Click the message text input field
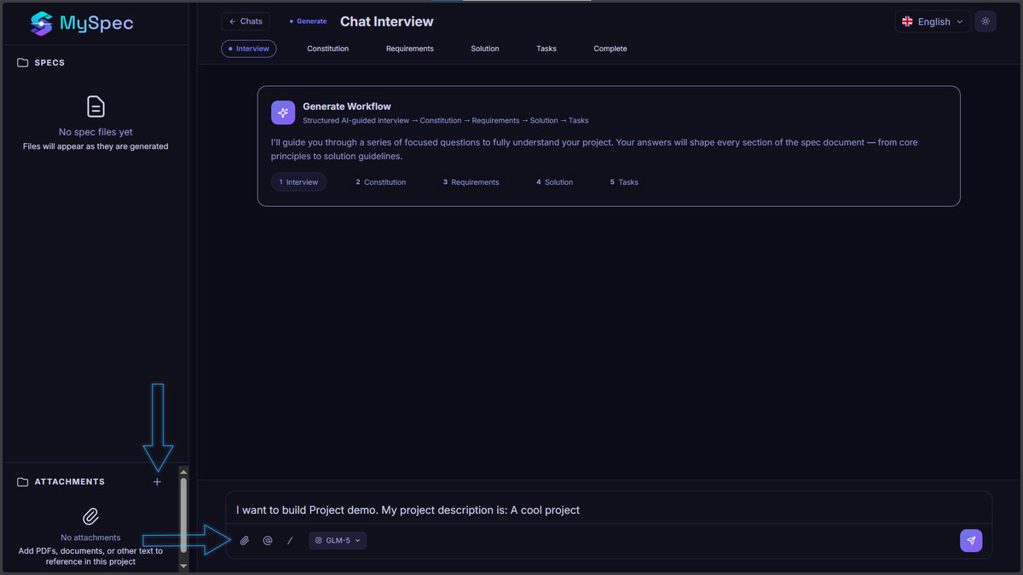This screenshot has height=575, width=1023. (609, 510)
